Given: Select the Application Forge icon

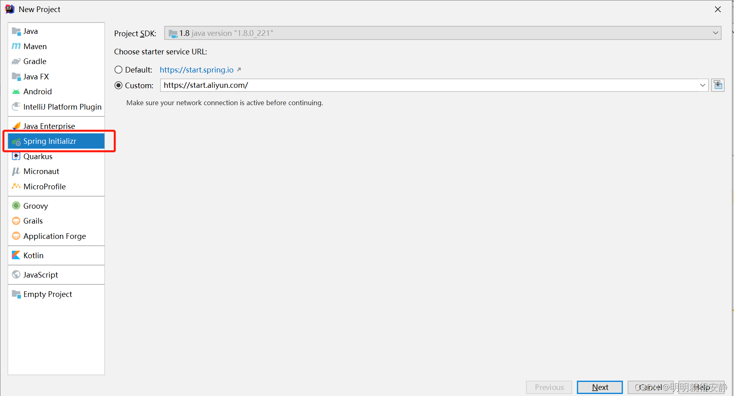Looking at the screenshot, I should [x=16, y=236].
